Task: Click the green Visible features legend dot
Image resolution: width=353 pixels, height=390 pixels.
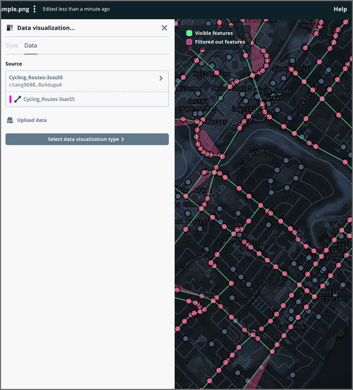Action: (190, 33)
